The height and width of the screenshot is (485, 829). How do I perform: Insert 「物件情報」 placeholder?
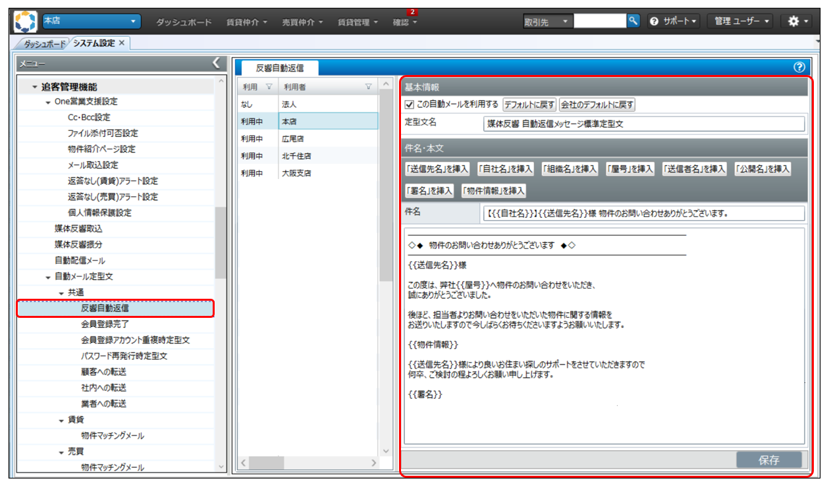click(x=494, y=191)
